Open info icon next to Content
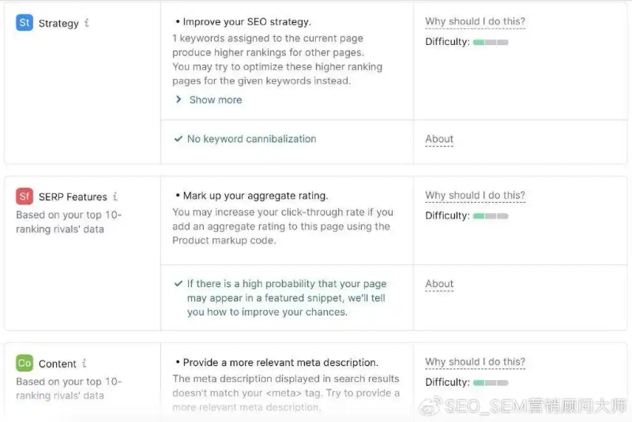The width and height of the screenshot is (632, 422). (x=85, y=364)
